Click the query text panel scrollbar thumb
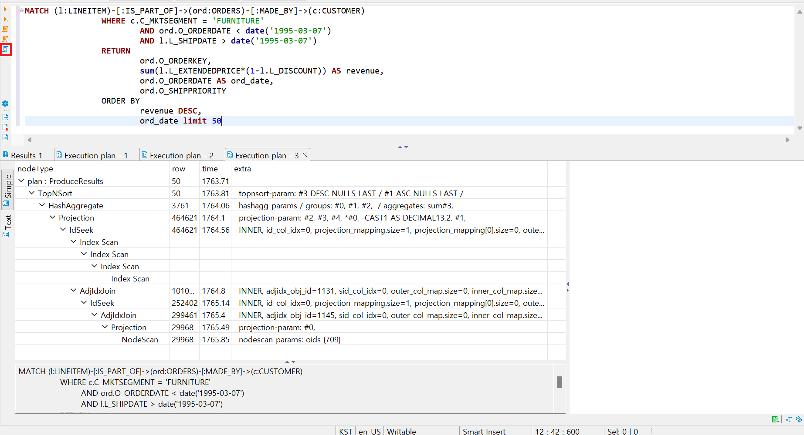Viewport: 804px width, 435px height. (560, 382)
